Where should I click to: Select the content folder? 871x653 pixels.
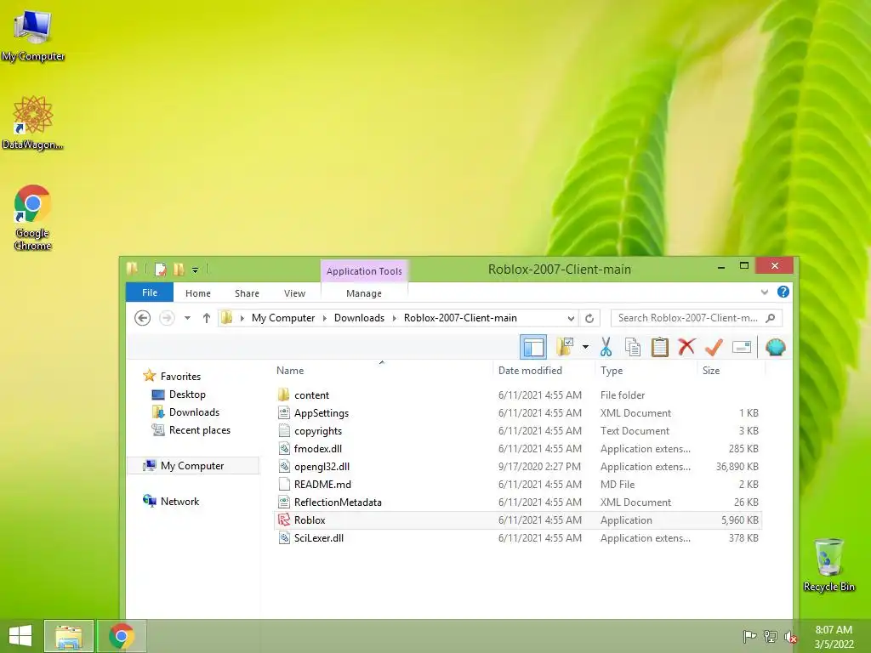tap(517, 395)
